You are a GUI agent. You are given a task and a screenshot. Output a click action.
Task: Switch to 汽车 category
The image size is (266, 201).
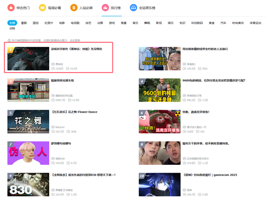click(223, 23)
